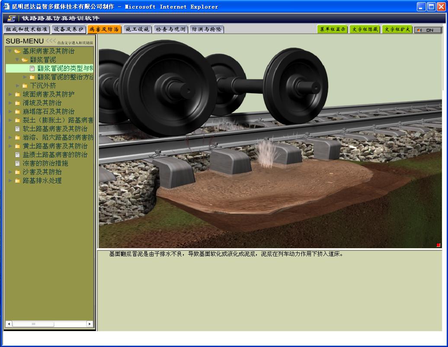Image resolution: width=448 pixels, height=347 pixels.
Task: Collapse the 基床病害及其防治 tree node
Action: pyautogui.click(x=10, y=51)
